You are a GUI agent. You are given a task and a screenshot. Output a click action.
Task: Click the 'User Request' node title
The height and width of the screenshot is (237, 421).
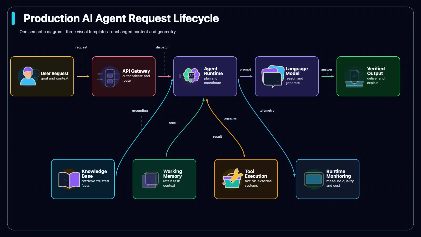[x=54, y=73]
